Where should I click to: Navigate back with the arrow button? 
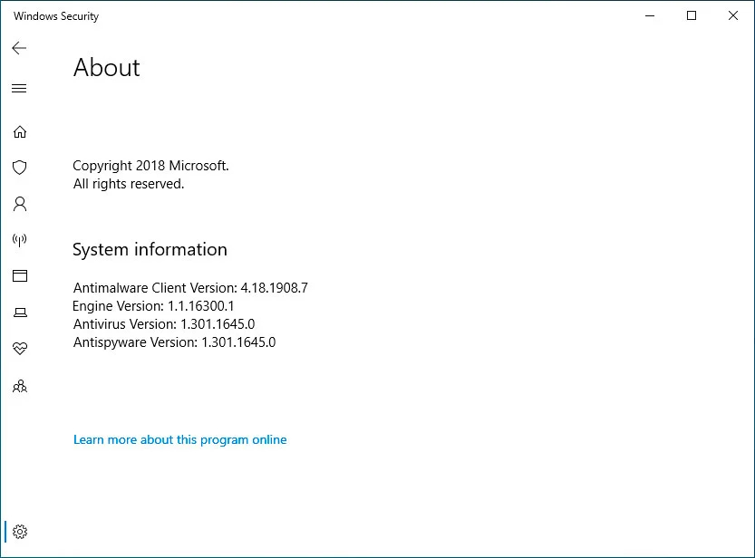[x=18, y=48]
